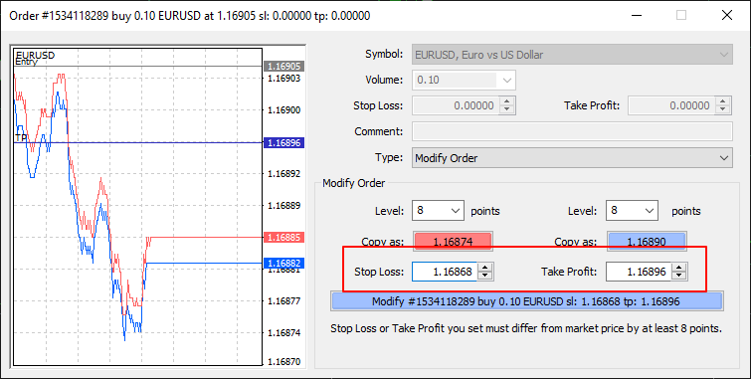Click the gray 1.16905 entry price label
The image size is (751, 379).
(x=284, y=66)
